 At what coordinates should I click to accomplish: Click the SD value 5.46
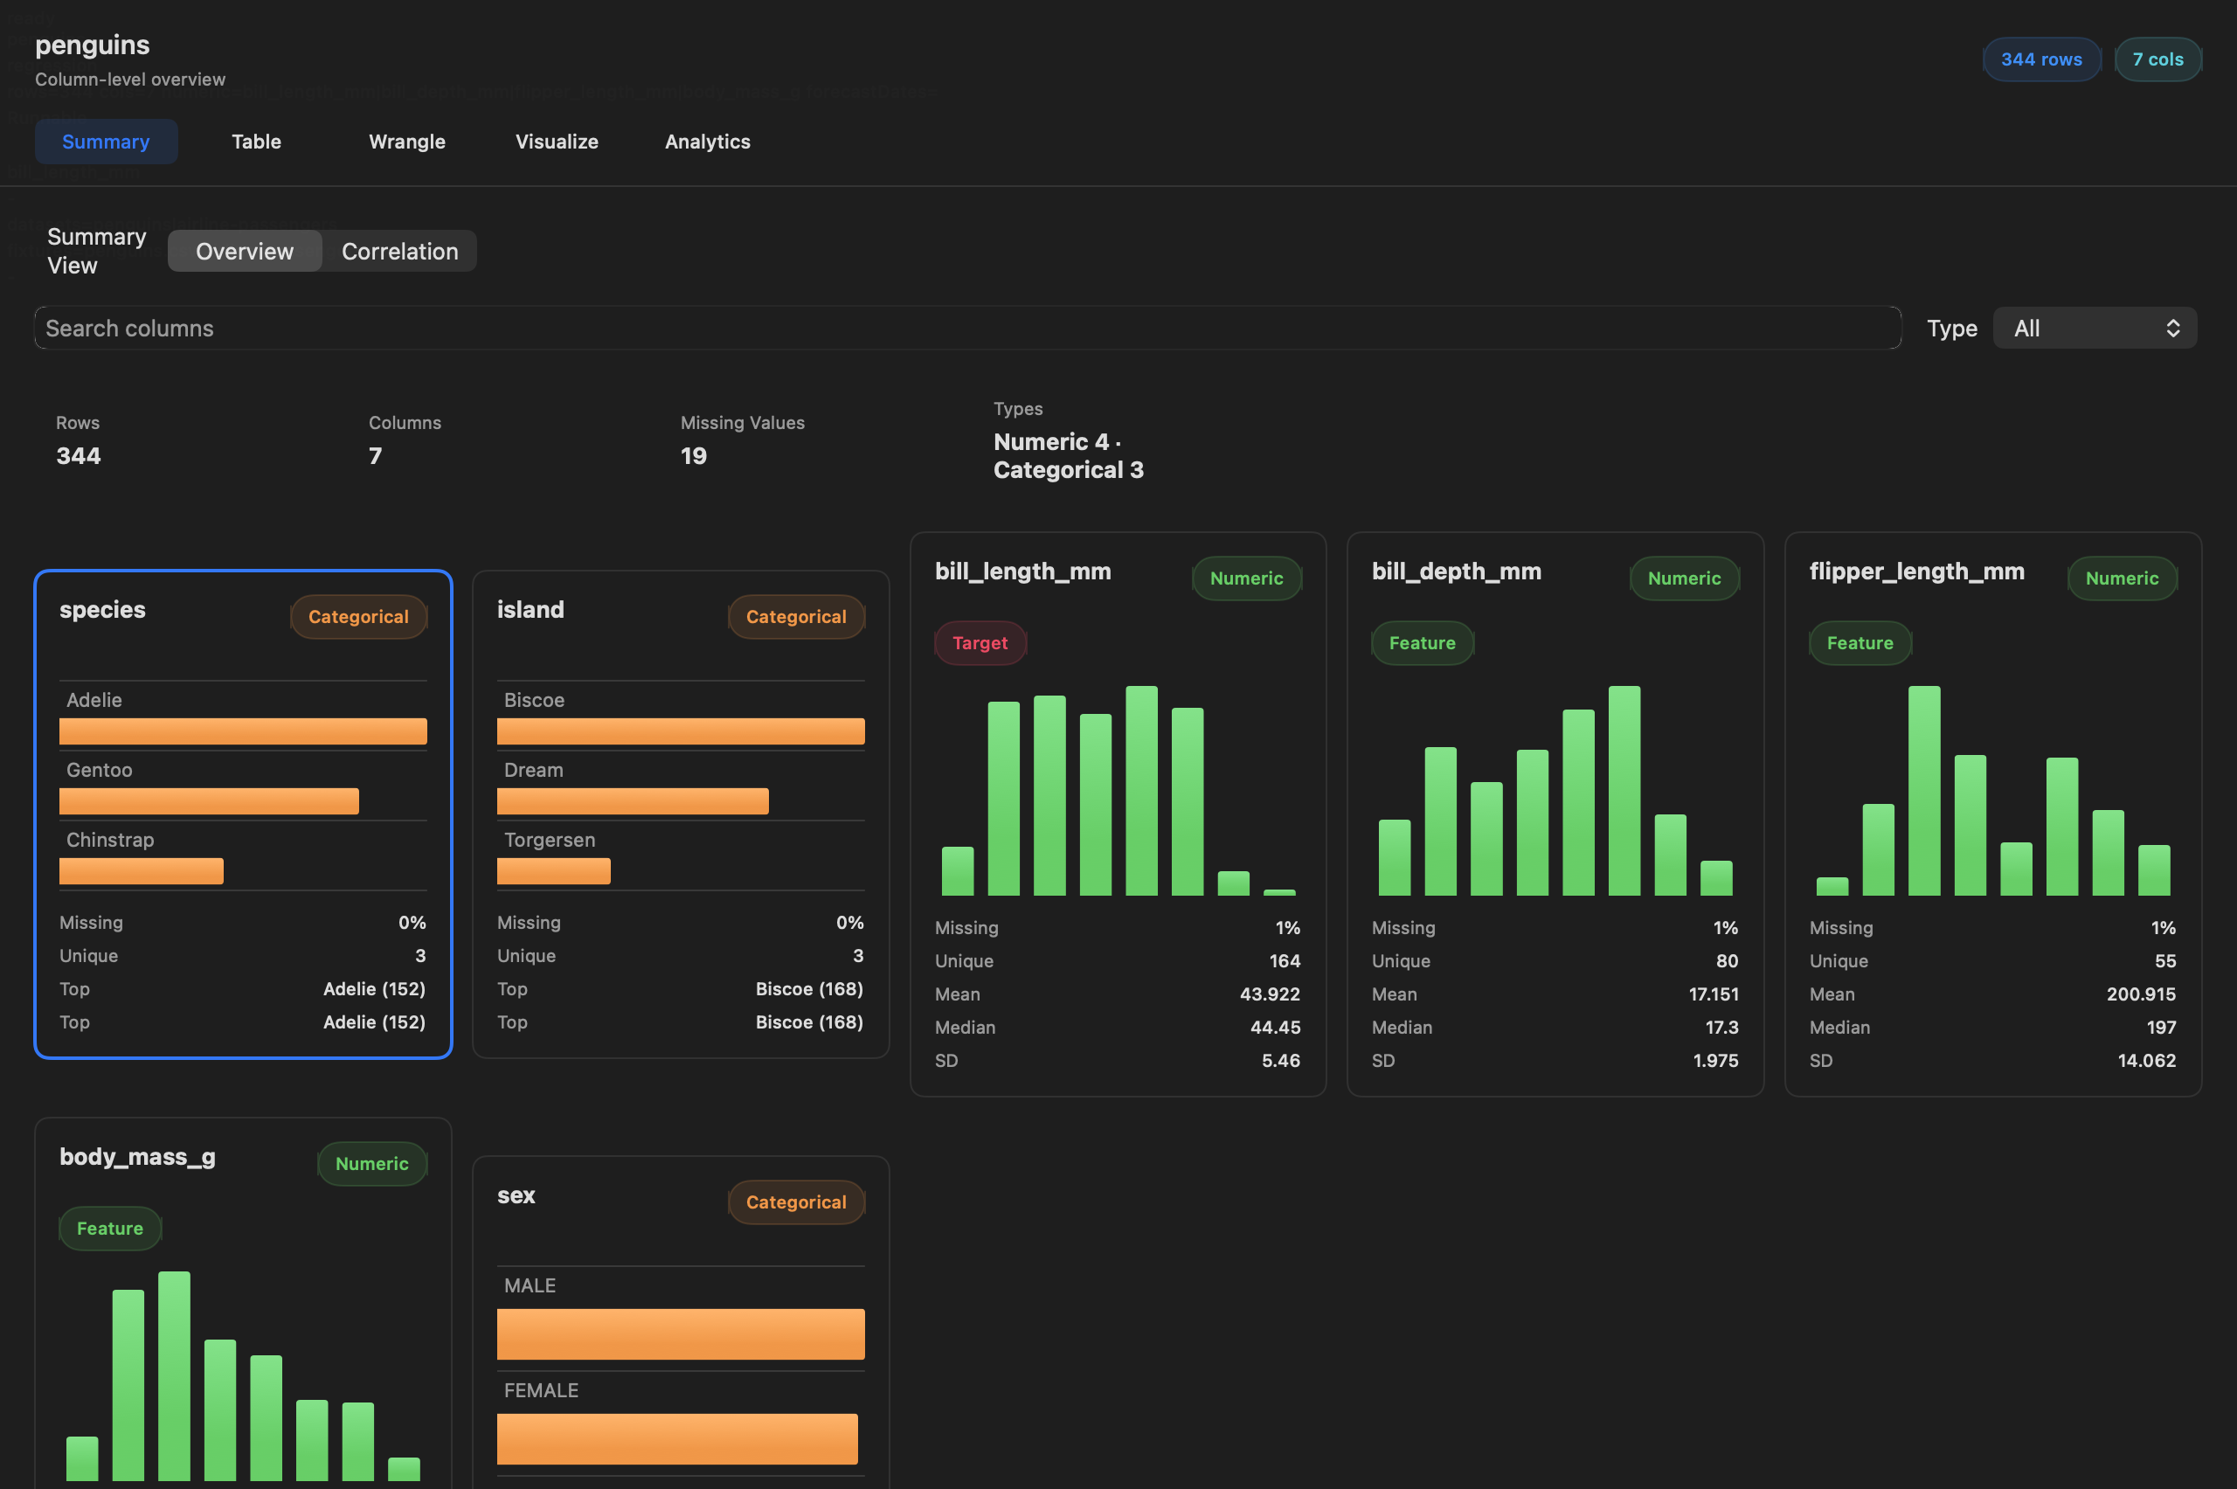click(1281, 1061)
